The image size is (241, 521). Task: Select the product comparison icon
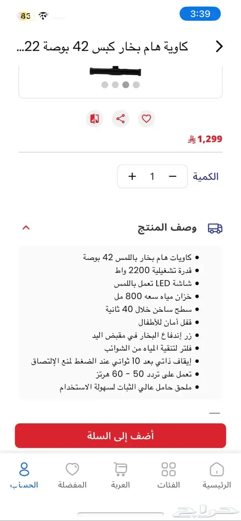coord(94,118)
